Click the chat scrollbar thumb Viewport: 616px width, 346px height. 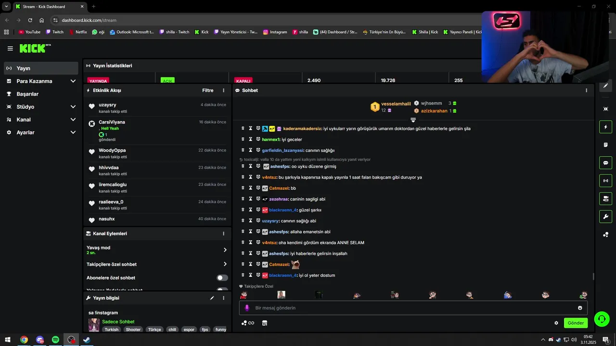tap(593, 277)
